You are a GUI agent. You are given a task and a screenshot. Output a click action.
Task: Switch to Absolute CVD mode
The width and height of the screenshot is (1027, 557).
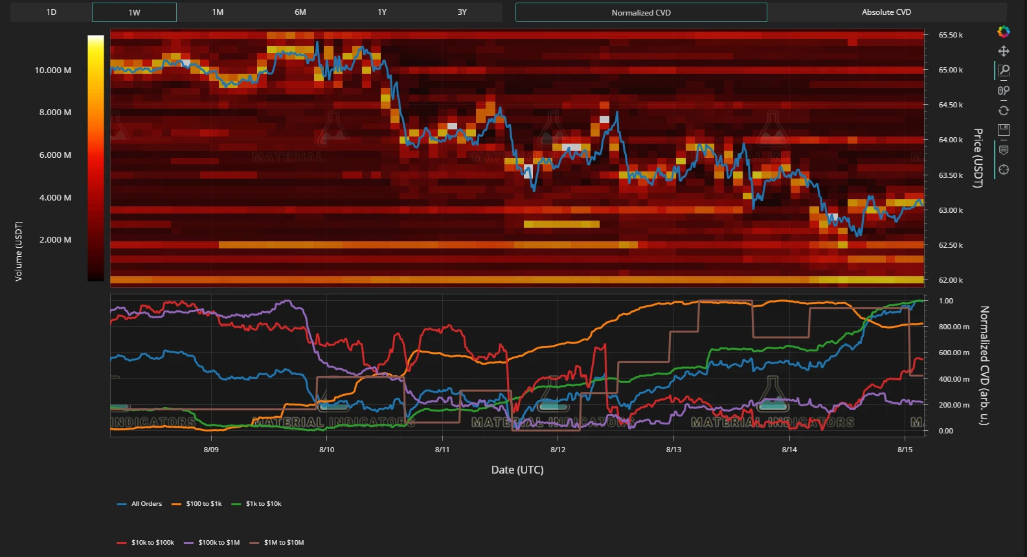pos(886,12)
